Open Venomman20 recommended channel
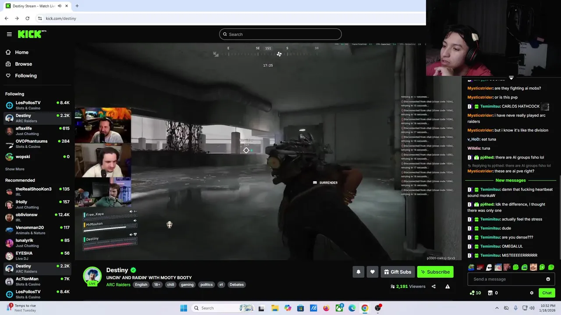The image size is (561, 315). coord(37,230)
